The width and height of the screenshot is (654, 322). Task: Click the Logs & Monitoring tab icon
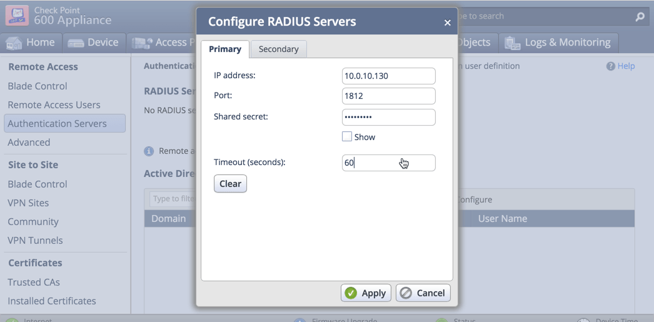click(512, 43)
